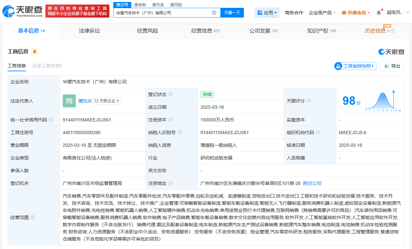Expand the 开通会员 dropdown
The height and width of the screenshot is (249, 412).
pos(356,12)
